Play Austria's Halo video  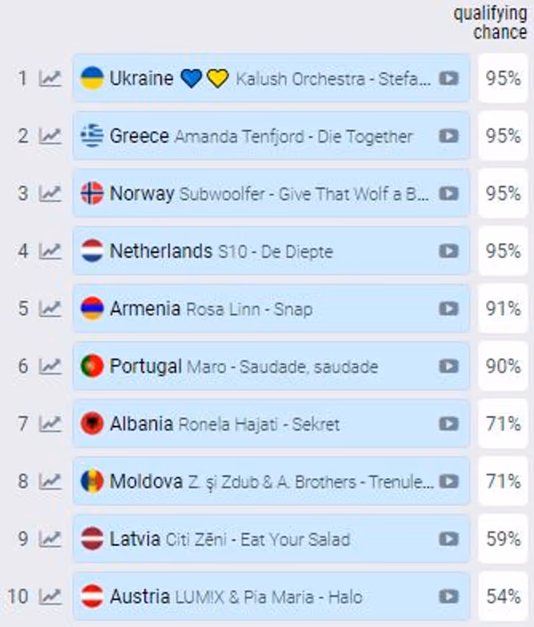449,596
